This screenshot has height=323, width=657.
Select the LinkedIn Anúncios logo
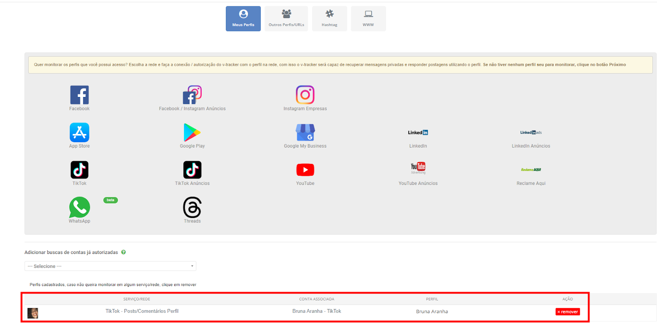(x=531, y=132)
